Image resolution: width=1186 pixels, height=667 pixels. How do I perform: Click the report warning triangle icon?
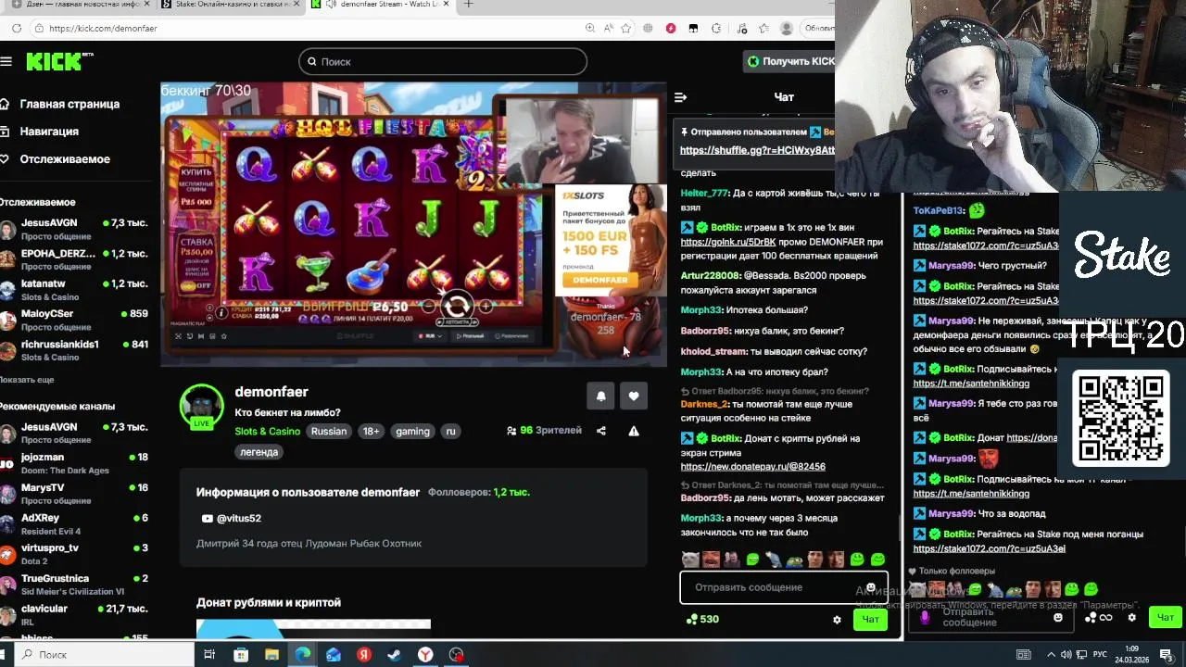pyautogui.click(x=634, y=431)
